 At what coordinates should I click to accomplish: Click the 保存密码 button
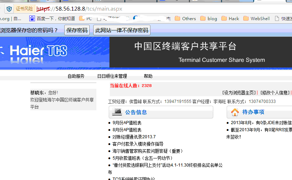tap(77, 30)
